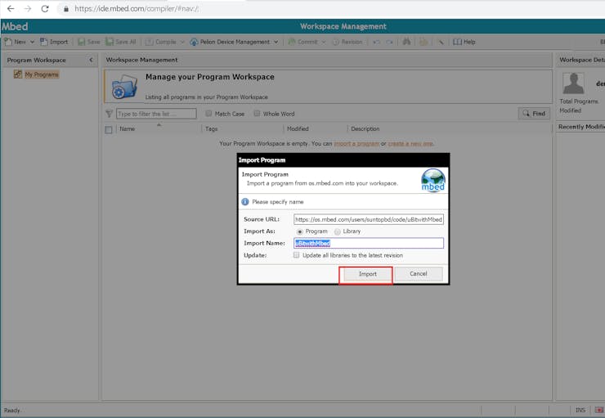Click the binoculars Find icon in the toolbar
Viewport: 605px width, 418px height.
(406, 41)
